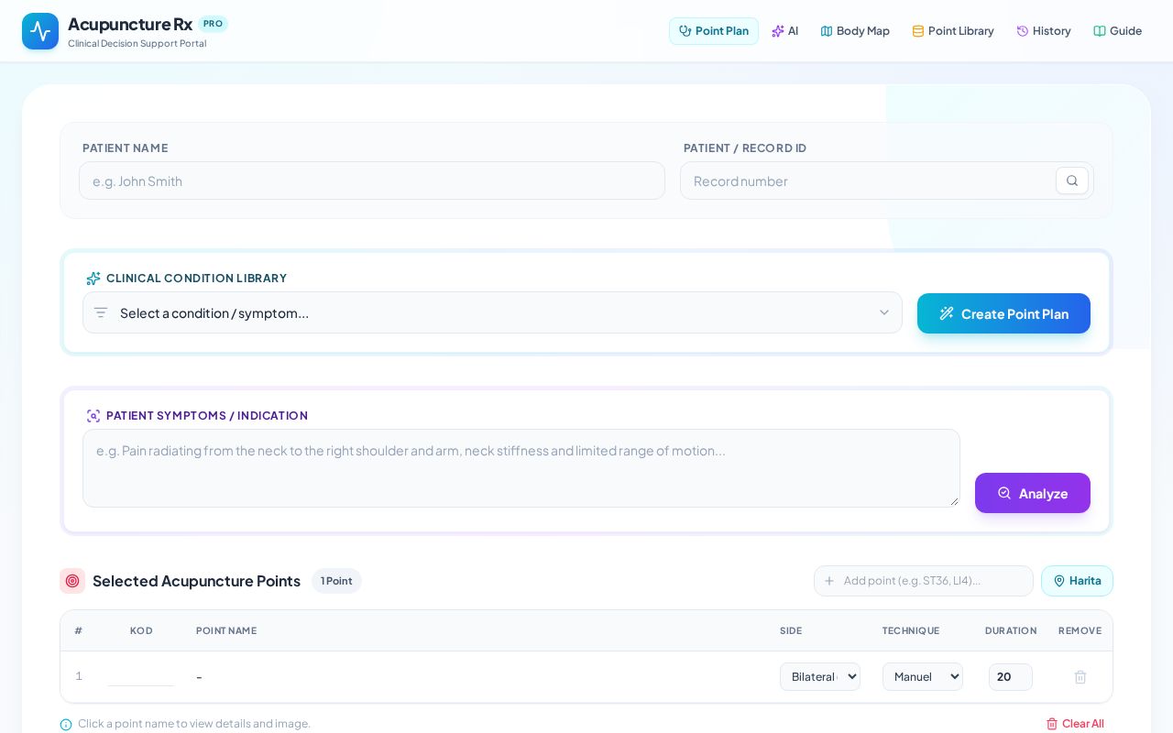Open the Guide tab
Image resolution: width=1173 pixels, height=733 pixels.
(1117, 31)
